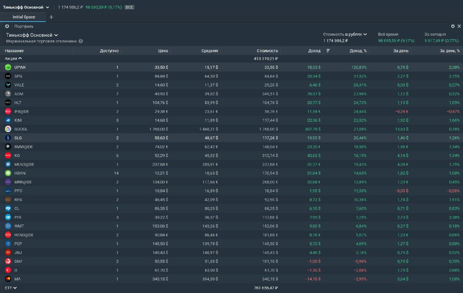Click the SPG stock logo icon
Image resolution: width=463 pixels, height=293 pixels.
tap(8, 76)
